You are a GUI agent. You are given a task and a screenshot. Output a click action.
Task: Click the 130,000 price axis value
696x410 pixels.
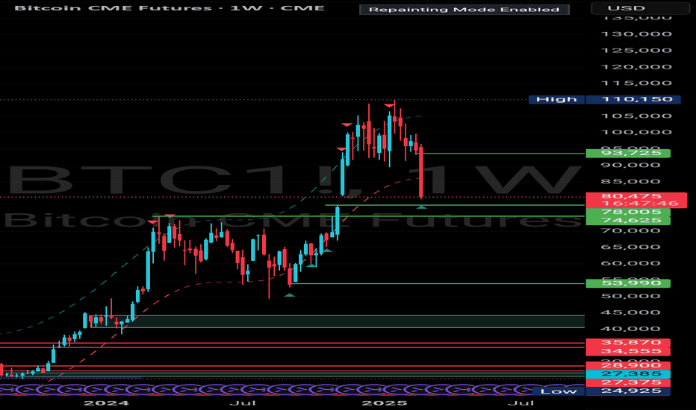636,34
